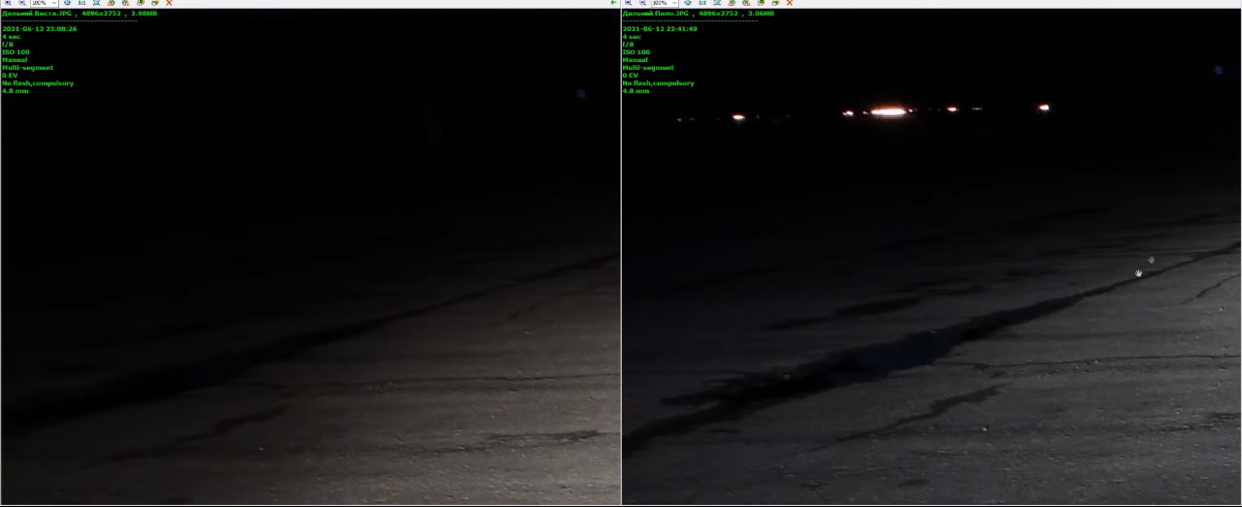Screen dimensions: 1242x507
Task: Delete the left image with red X
Action: (x=169, y=3)
